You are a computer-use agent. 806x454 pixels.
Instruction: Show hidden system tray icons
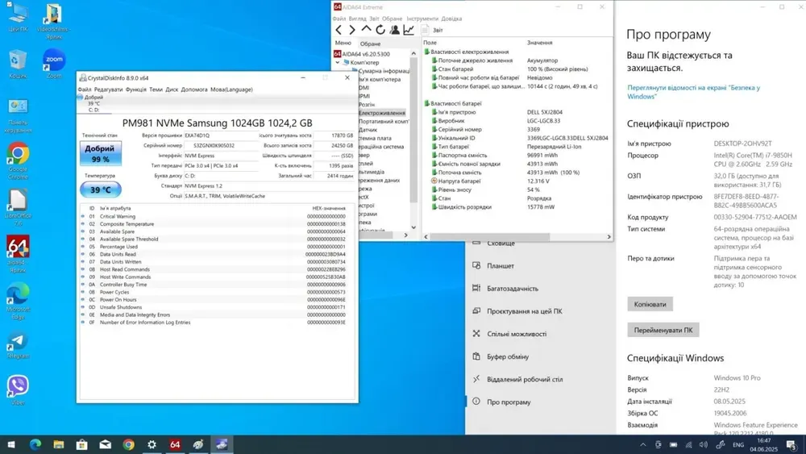point(642,444)
